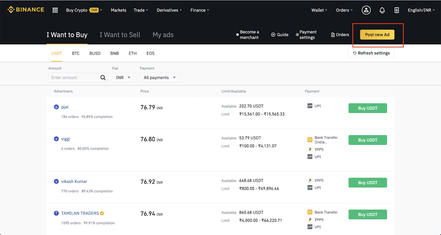Click Bank Transfer icon in viggi's row

[x=310, y=140]
